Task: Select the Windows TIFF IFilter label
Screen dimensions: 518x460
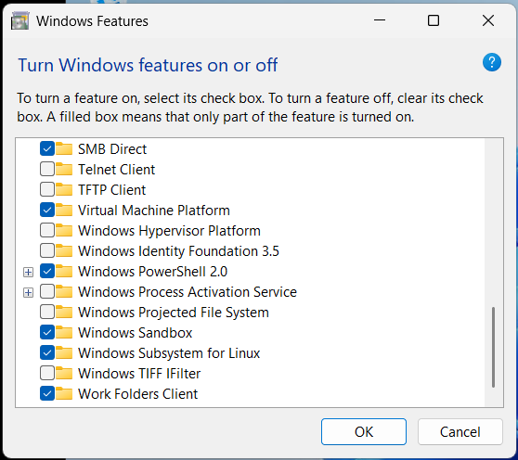Action: [139, 373]
